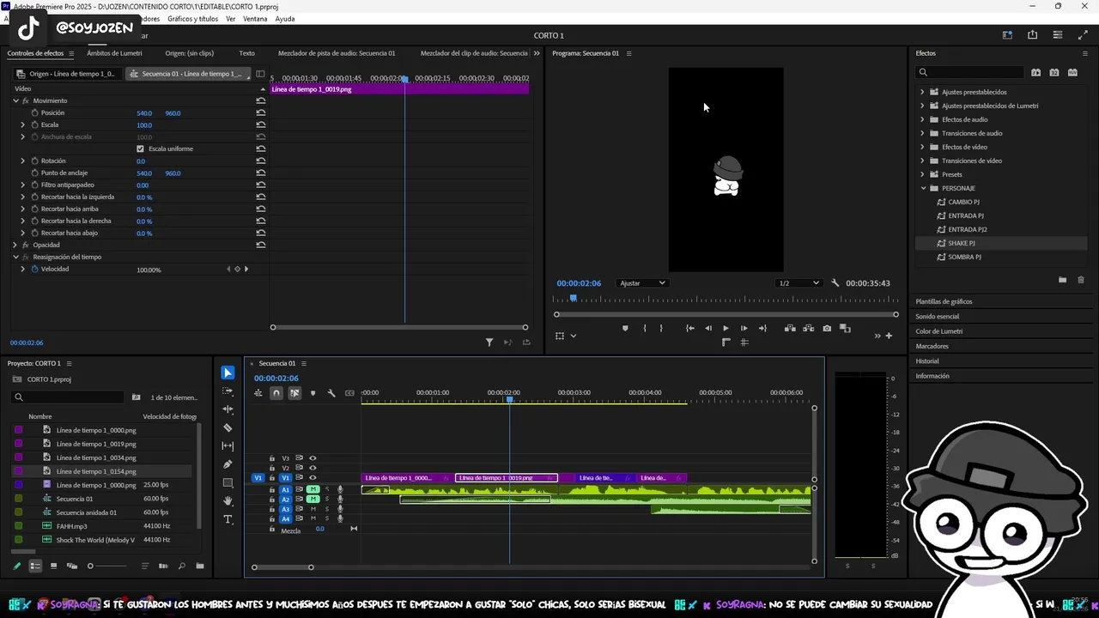Select the Pen tool
1099x618 pixels.
228,464
